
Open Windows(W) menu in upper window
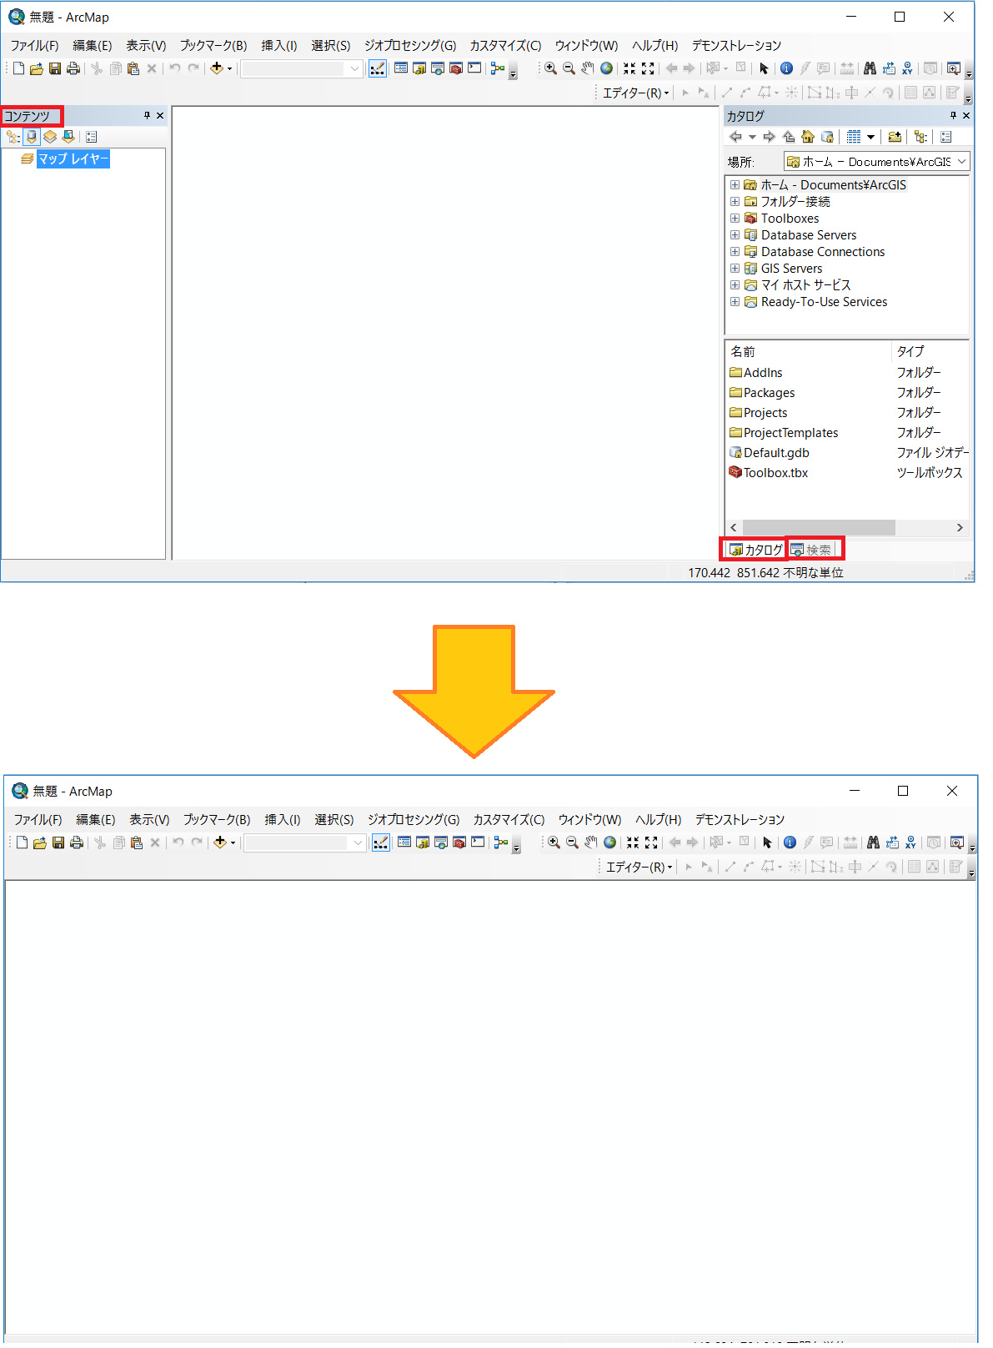tap(586, 45)
